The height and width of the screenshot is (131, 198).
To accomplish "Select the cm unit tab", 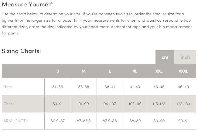I will (165, 57).
